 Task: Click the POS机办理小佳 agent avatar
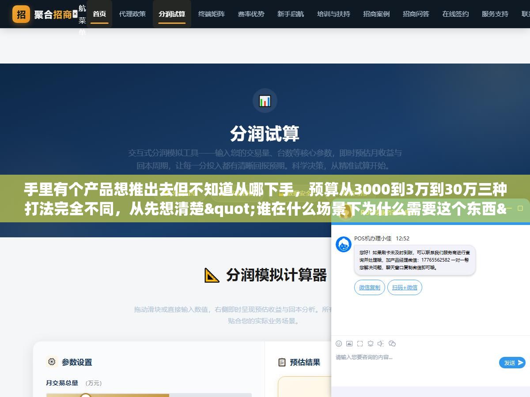[343, 244]
